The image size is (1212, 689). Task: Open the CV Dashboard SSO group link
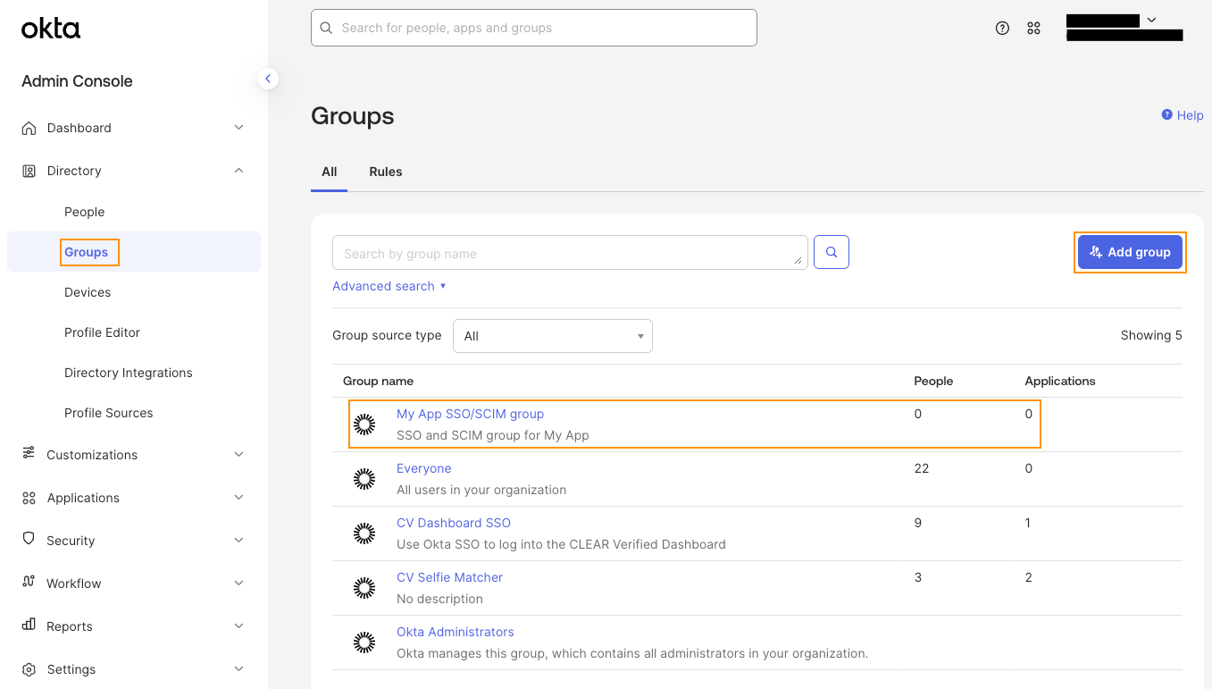(454, 523)
